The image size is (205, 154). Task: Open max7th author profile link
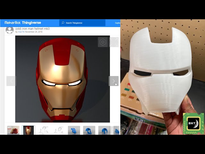(21, 32)
